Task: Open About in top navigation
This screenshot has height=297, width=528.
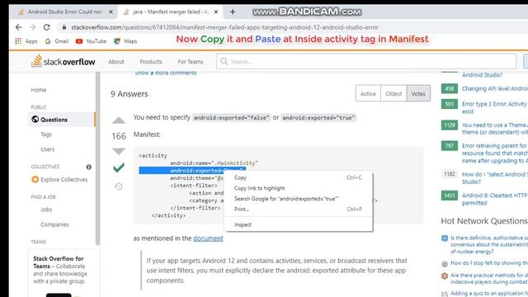Action: pyautogui.click(x=116, y=62)
